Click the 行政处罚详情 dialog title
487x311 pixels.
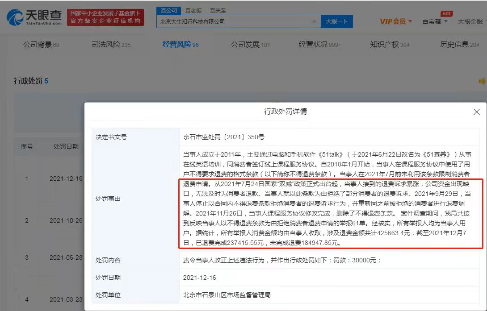(x=285, y=112)
